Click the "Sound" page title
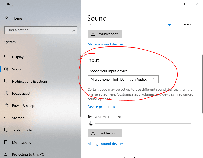This screenshot has width=203, height=158. 97,18
